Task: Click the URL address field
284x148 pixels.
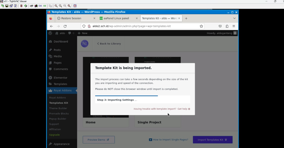Action: (x=143, y=26)
